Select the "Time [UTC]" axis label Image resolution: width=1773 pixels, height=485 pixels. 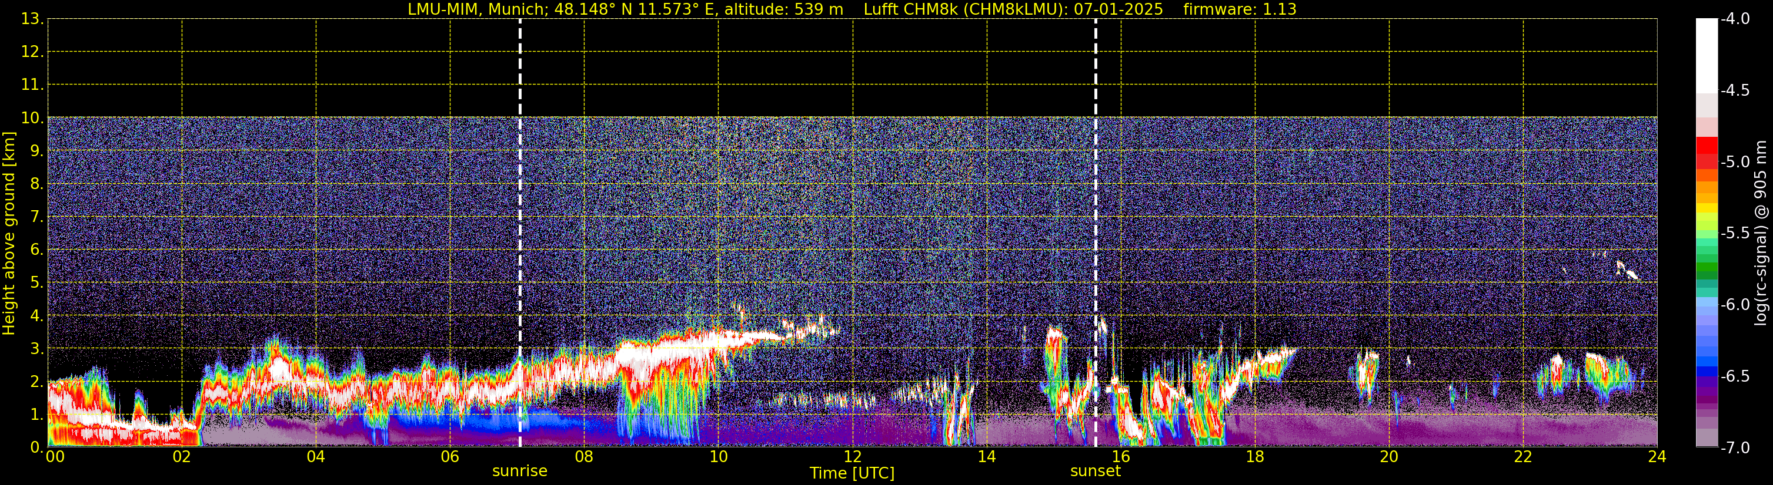pos(852,473)
